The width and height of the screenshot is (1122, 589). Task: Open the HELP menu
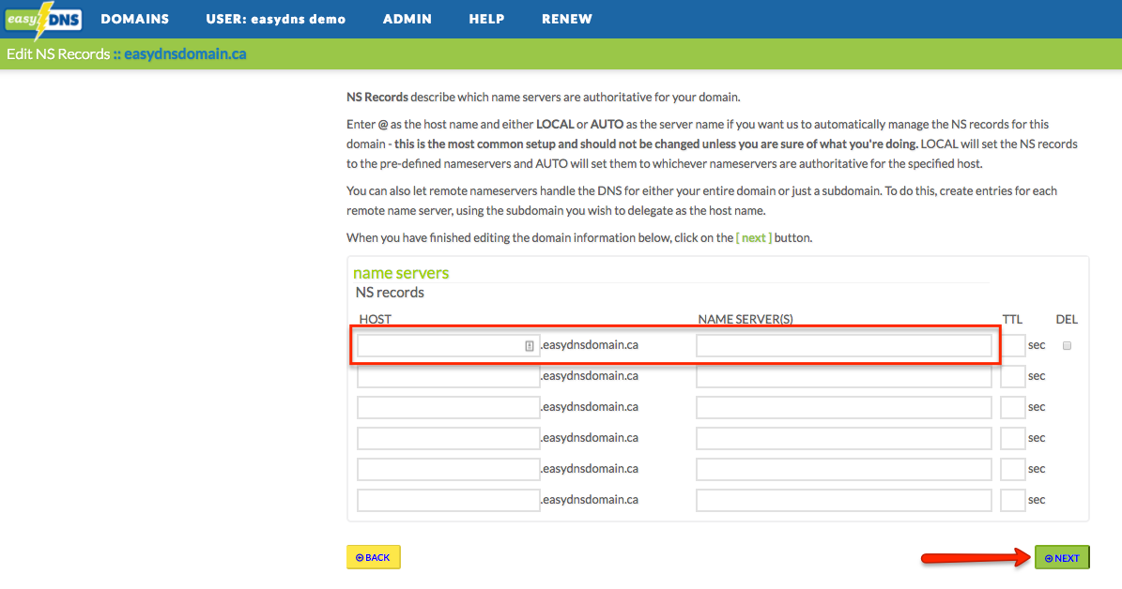[x=486, y=20]
